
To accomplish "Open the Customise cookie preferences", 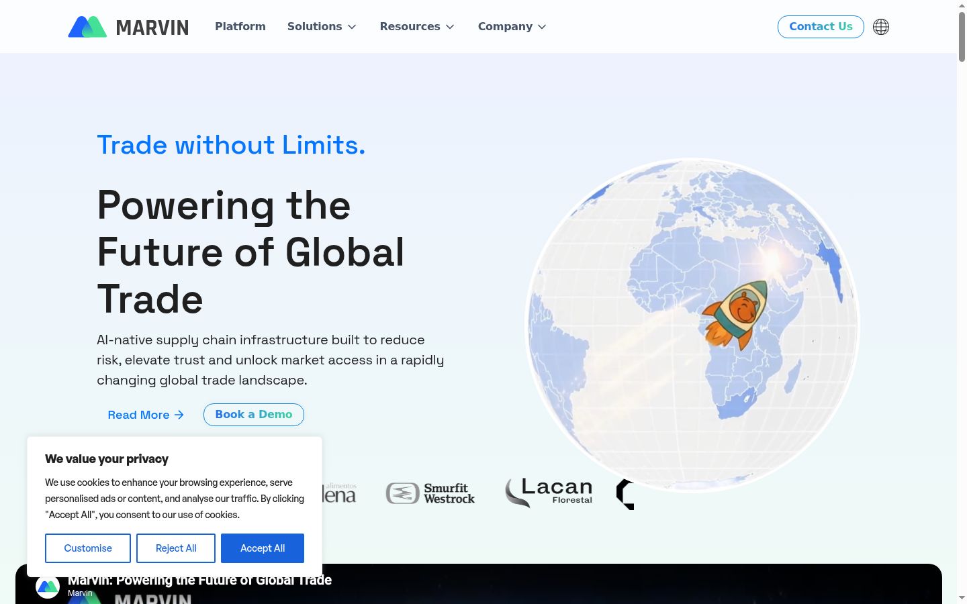I will click(x=88, y=548).
